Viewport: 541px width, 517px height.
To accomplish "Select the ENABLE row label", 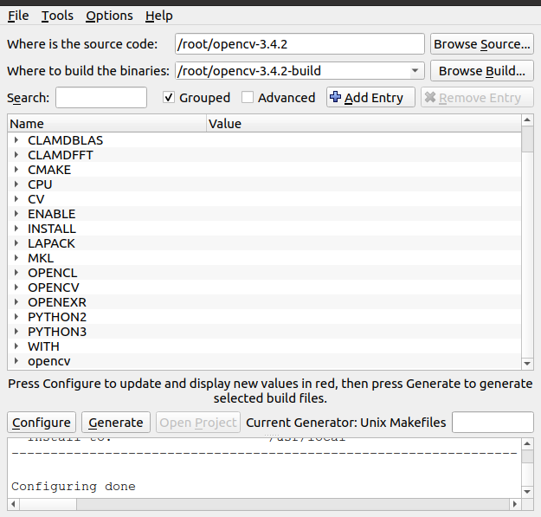I will tap(51, 214).
